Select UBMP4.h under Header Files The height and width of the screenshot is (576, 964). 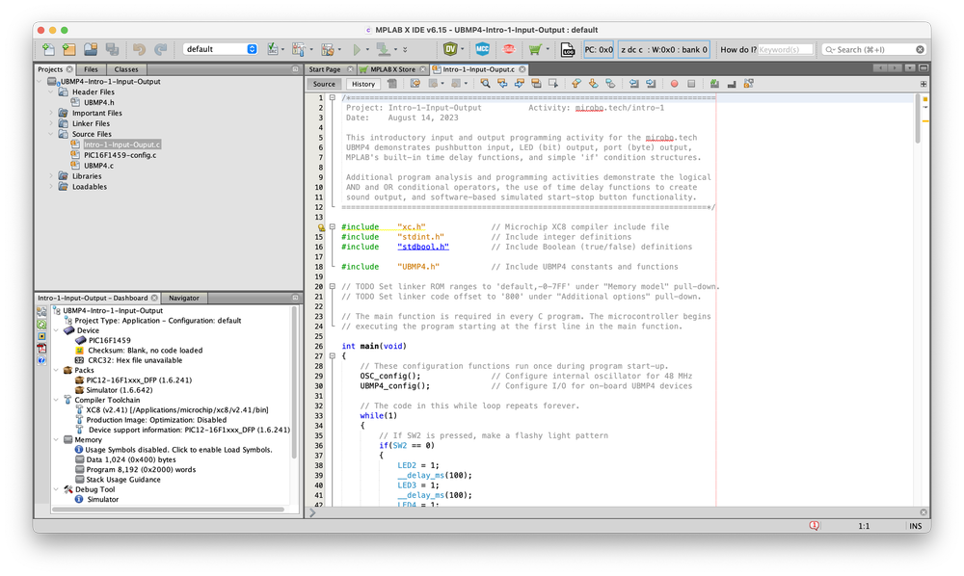point(99,102)
